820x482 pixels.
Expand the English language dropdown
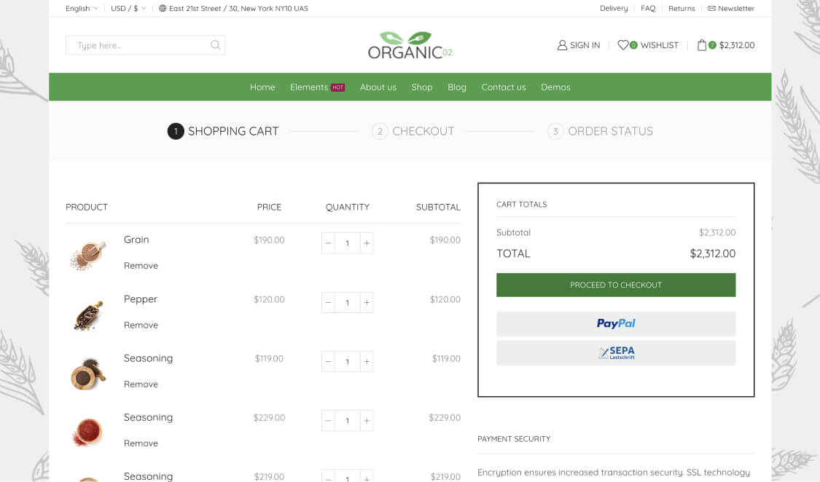point(81,9)
